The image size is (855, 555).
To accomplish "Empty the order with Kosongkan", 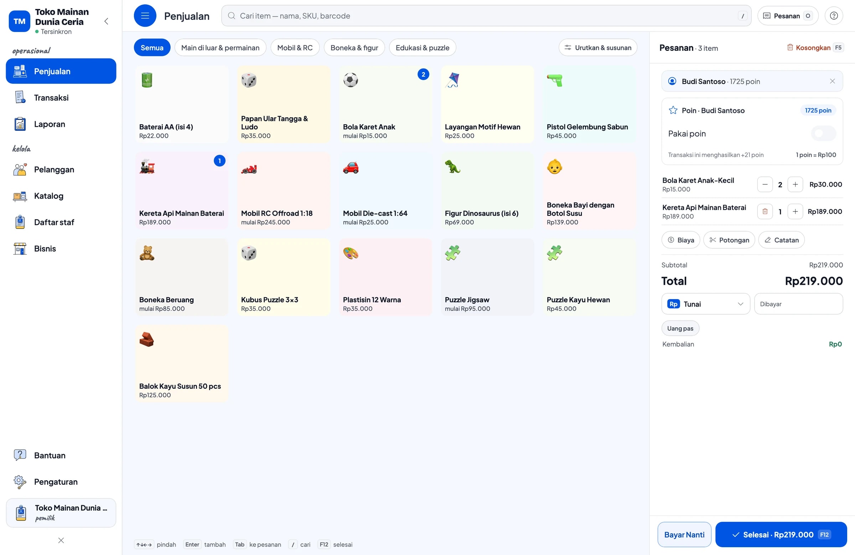I will 815,48.
